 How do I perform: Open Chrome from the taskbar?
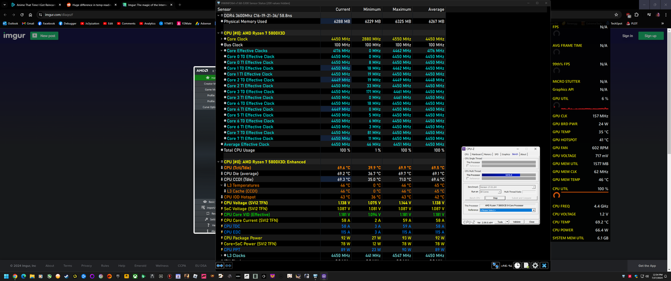[x=15, y=276]
